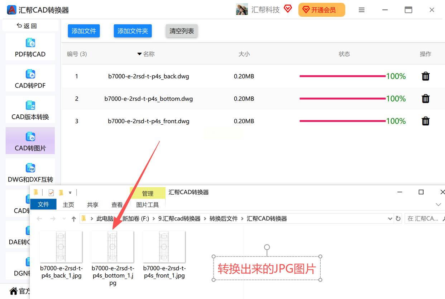
Task: Click the 开通会员 membership button
Action: click(322, 10)
